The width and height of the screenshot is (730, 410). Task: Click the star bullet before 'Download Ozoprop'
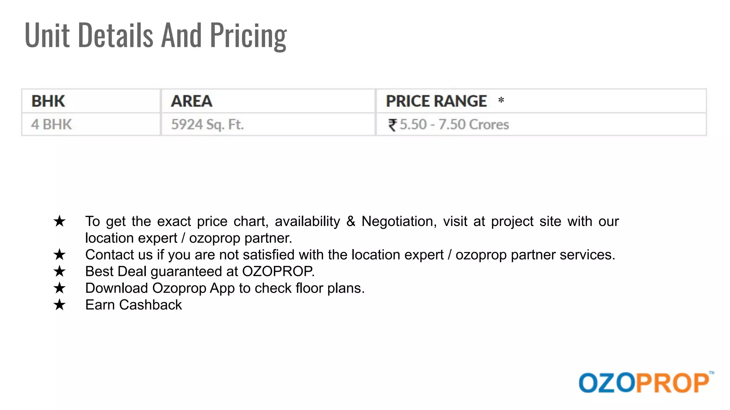coord(60,288)
